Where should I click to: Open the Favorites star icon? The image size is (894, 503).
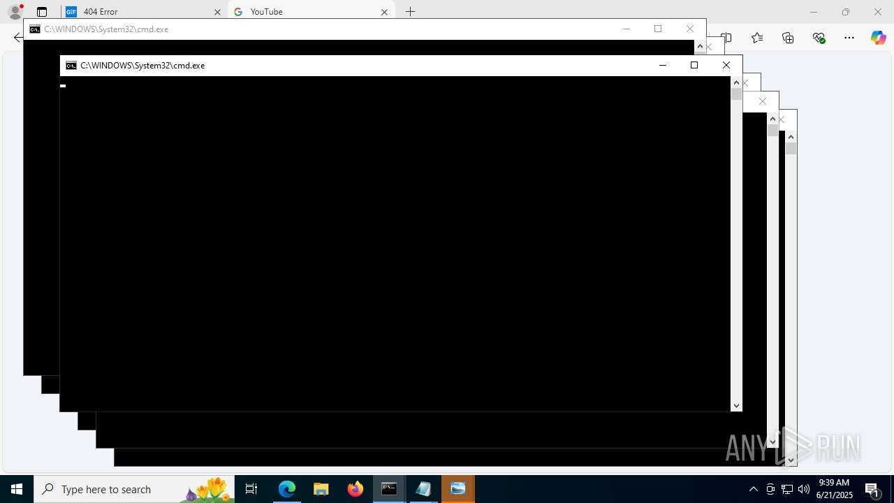(757, 38)
